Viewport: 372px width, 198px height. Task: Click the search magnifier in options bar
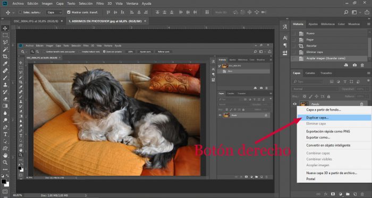click(346, 12)
